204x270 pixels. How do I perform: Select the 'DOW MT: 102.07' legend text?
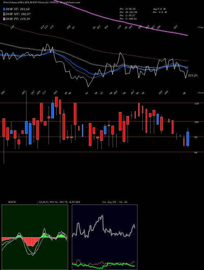click(x=18, y=14)
